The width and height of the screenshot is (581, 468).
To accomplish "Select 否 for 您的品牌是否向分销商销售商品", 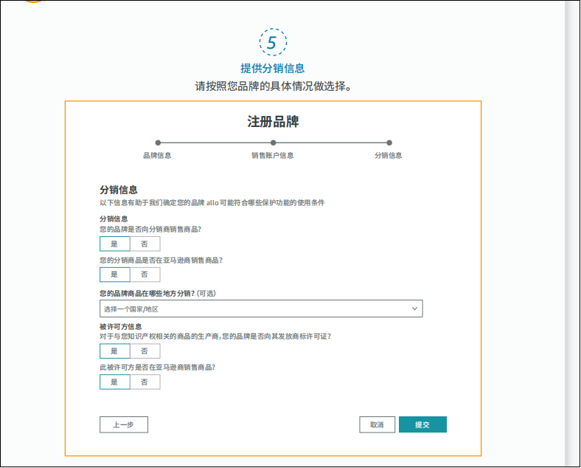I will (x=145, y=244).
